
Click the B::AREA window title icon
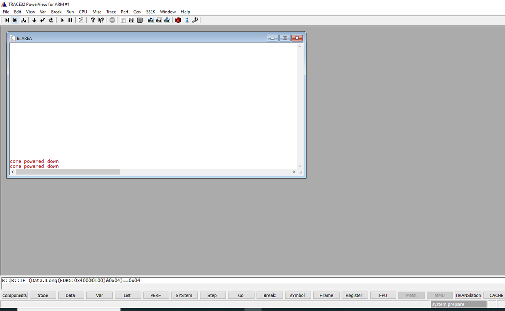click(13, 38)
